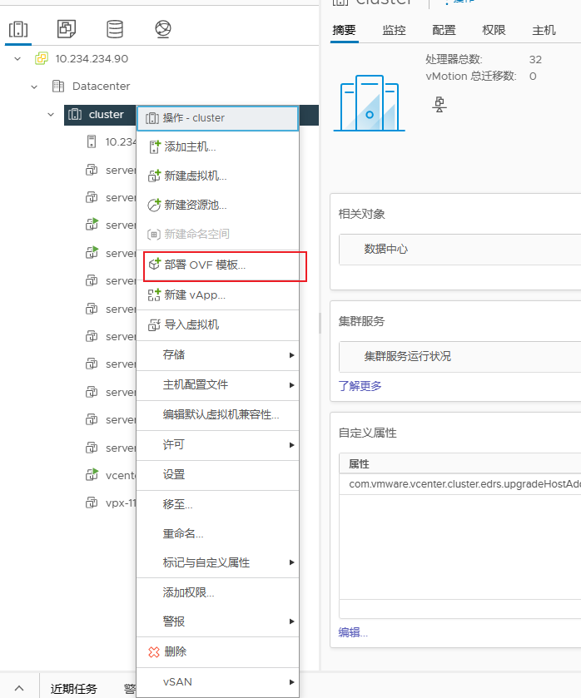Viewport: 581px width, 698px height.
Task: Open the Storage inventory view icon
Action: click(x=114, y=30)
